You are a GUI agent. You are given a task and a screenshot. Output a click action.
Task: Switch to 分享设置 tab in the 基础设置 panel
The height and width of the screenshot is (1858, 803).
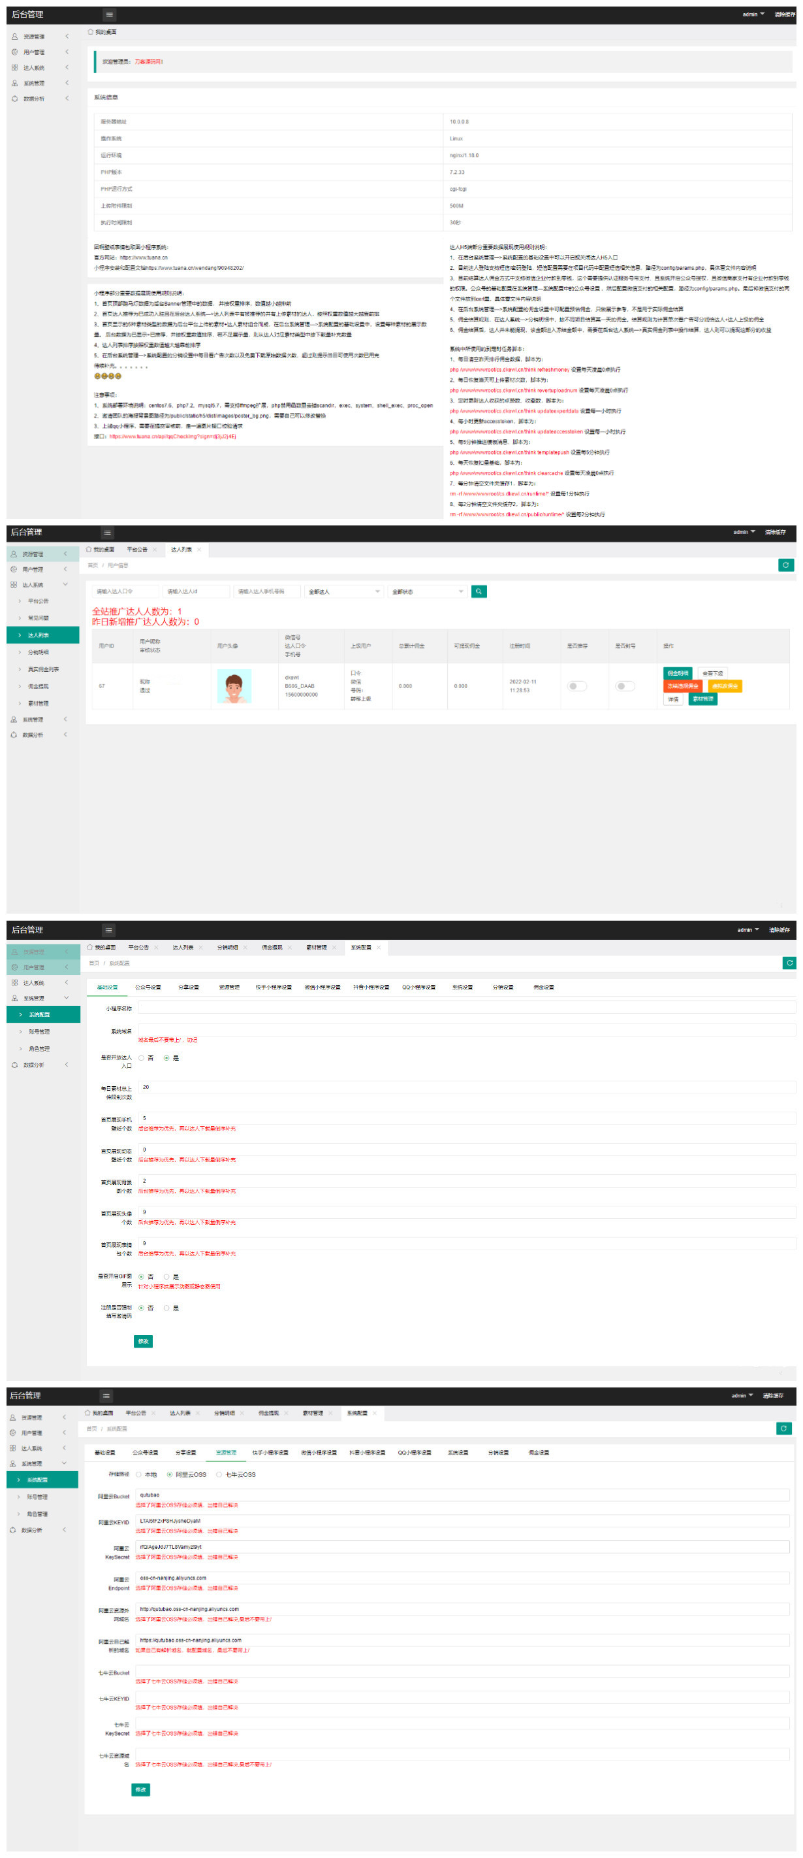pos(188,987)
